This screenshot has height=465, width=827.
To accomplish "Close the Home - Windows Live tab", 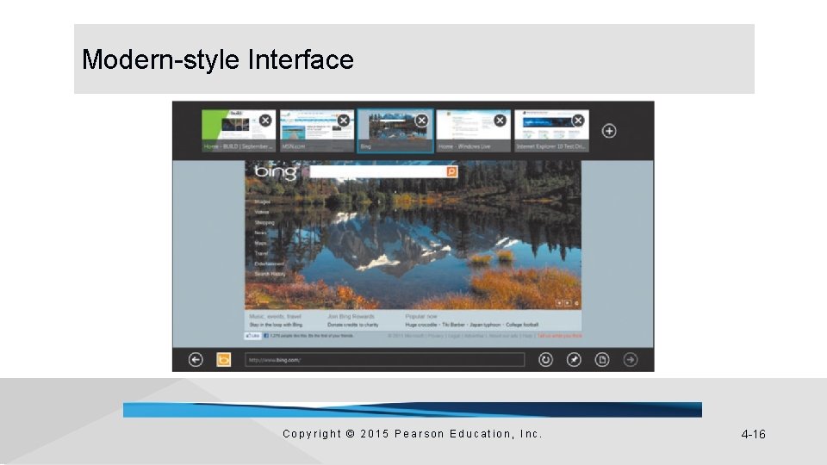I will point(500,121).
